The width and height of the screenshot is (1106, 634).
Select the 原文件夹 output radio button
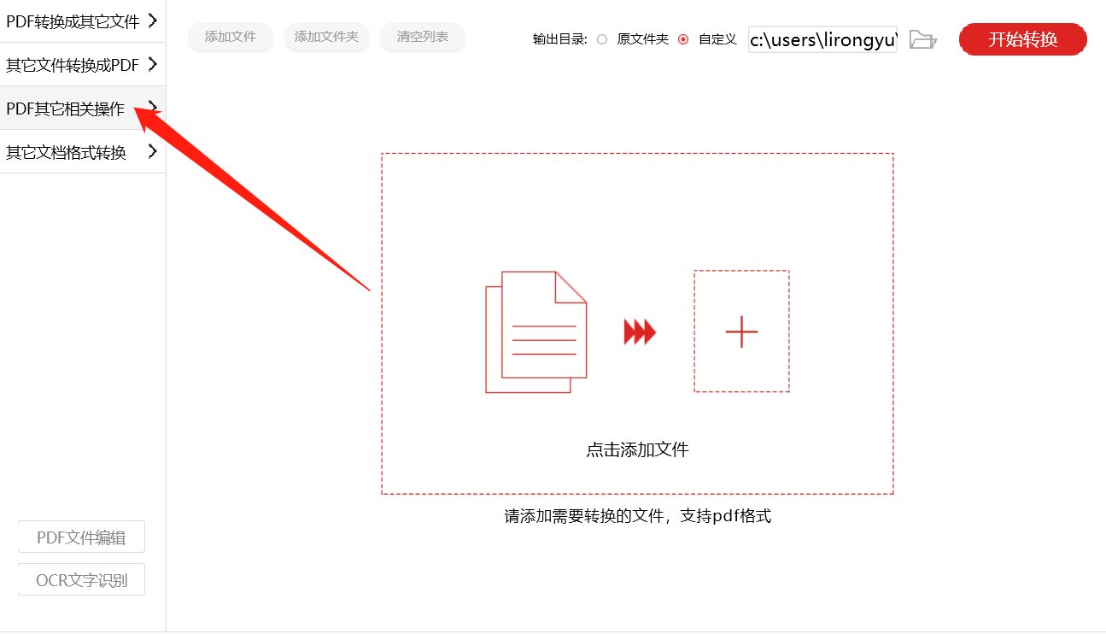pos(603,39)
